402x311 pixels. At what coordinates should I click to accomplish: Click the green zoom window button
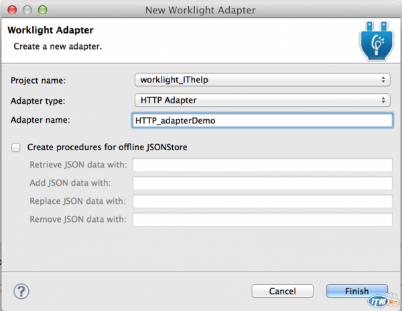(x=43, y=10)
